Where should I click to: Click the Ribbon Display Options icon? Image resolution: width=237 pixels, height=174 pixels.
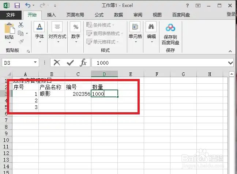(198, 5)
